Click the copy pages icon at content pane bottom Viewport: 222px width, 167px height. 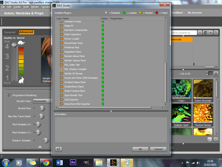209,139
